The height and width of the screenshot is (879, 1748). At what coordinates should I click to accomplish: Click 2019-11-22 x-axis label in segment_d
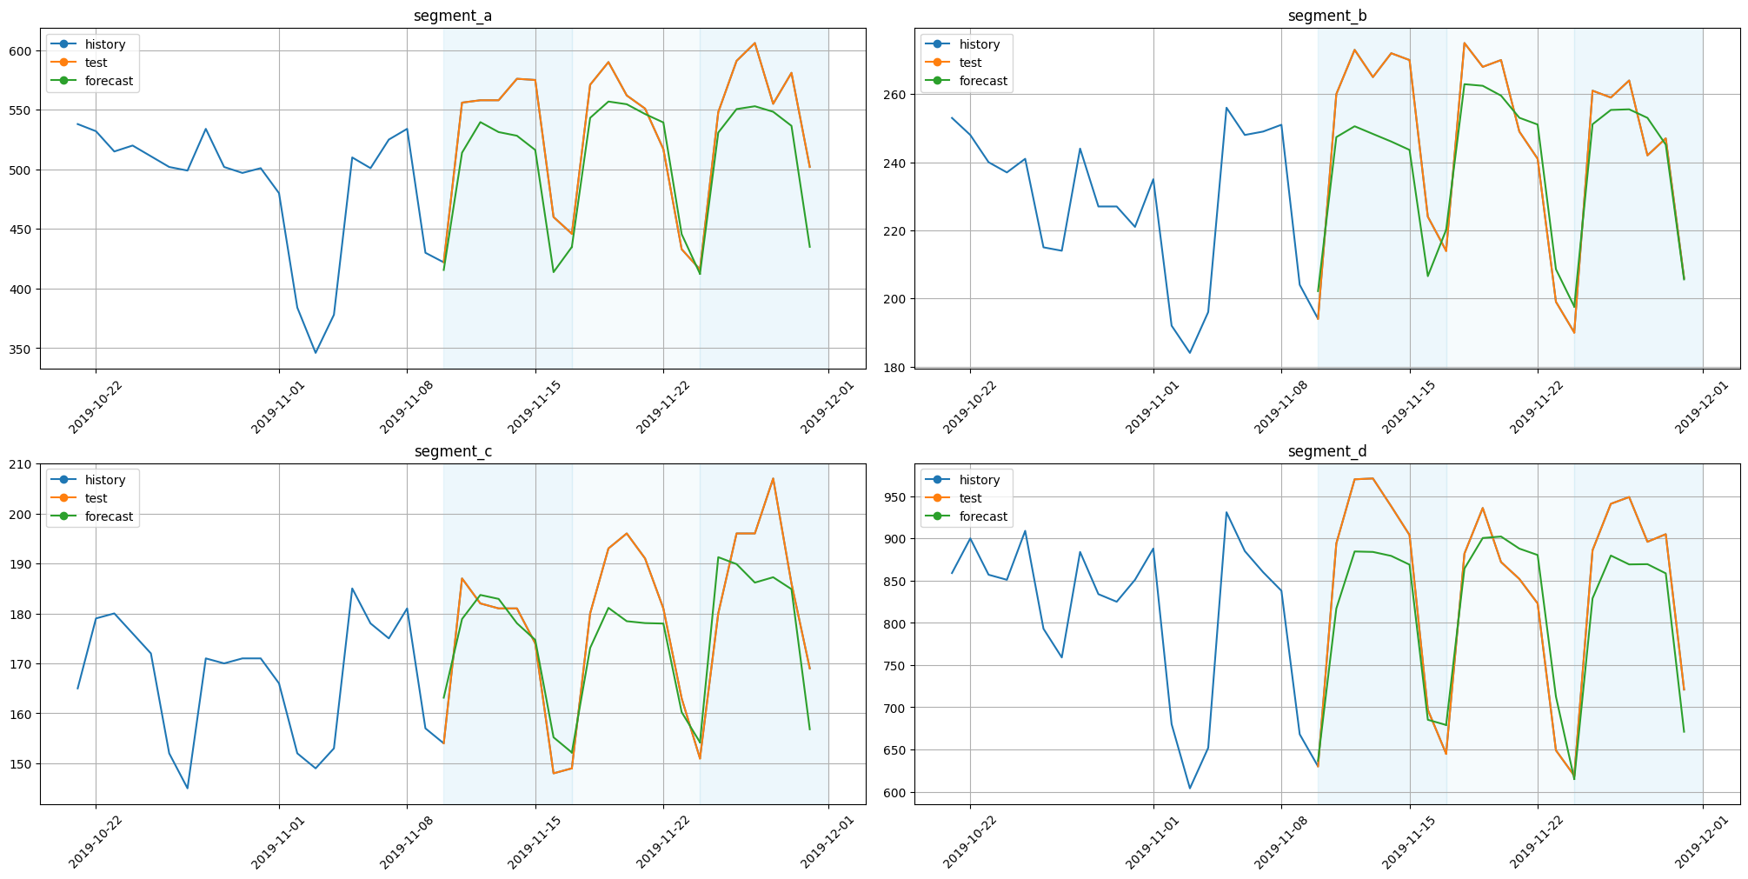click(1536, 843)
